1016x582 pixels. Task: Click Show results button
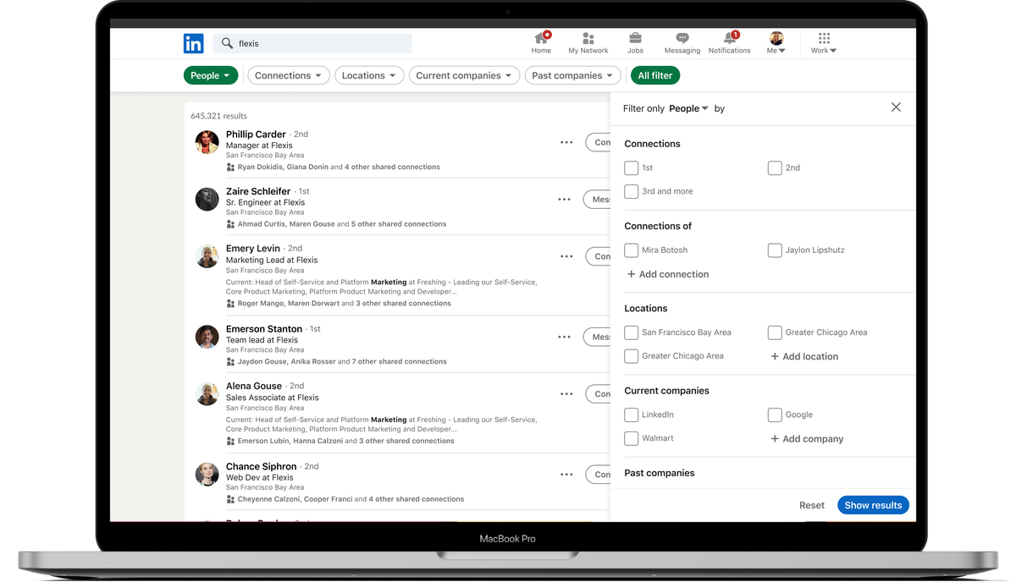[x=873, y=505]
